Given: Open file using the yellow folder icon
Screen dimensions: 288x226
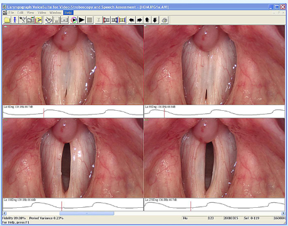Looking at the screenshot, I should tap(7, 20).
